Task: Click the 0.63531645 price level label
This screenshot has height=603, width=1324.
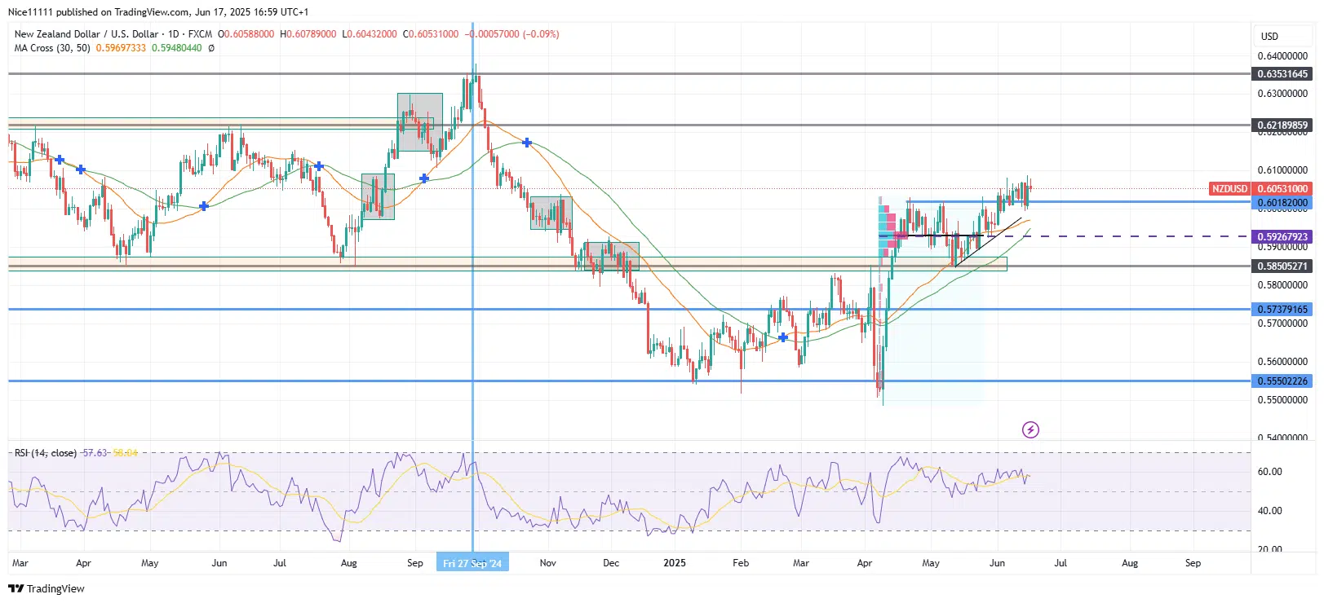Action: tap(1282, 74)
